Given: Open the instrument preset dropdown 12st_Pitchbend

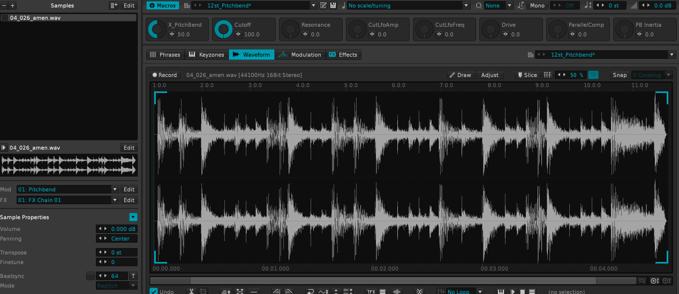Looking at the screenshot, I should pyautogui.click(x=313, y=5).
